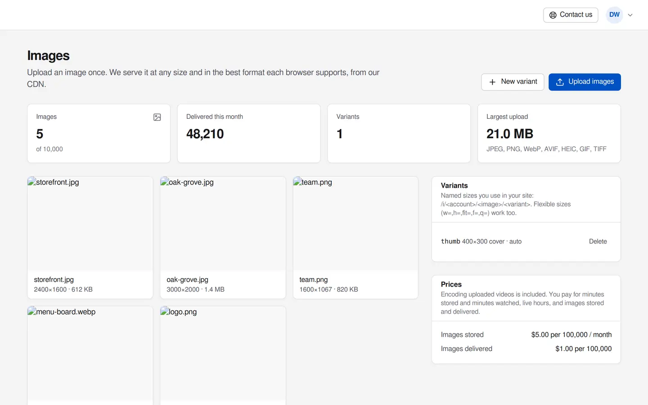This screenshot has width=648, height=405.
Task: Click the "1600×1067 · 820 KB" details text
Action: (328, 290)
